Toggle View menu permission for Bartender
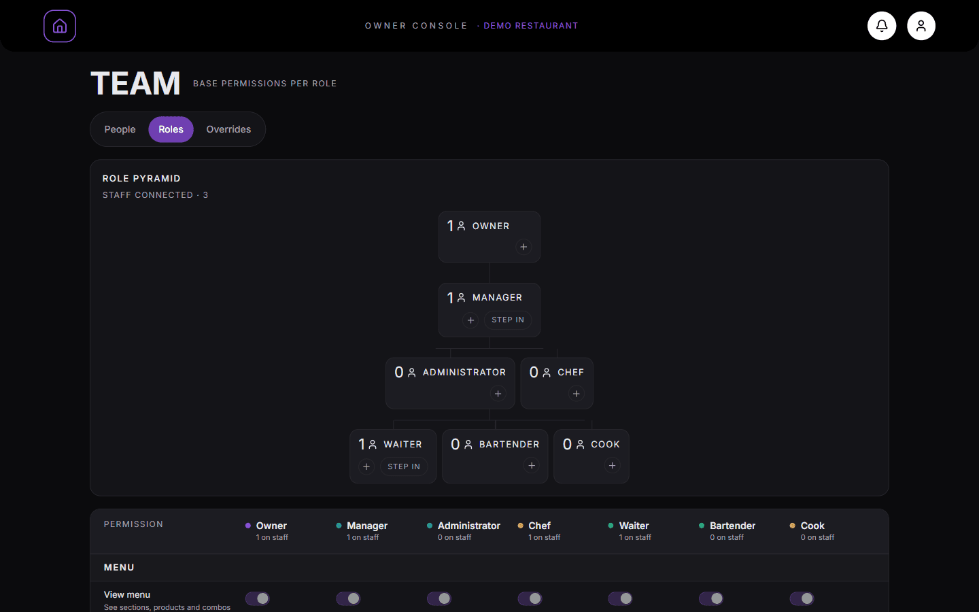The width and height of the screenshot is (979, 612). (x=711, y=598)
